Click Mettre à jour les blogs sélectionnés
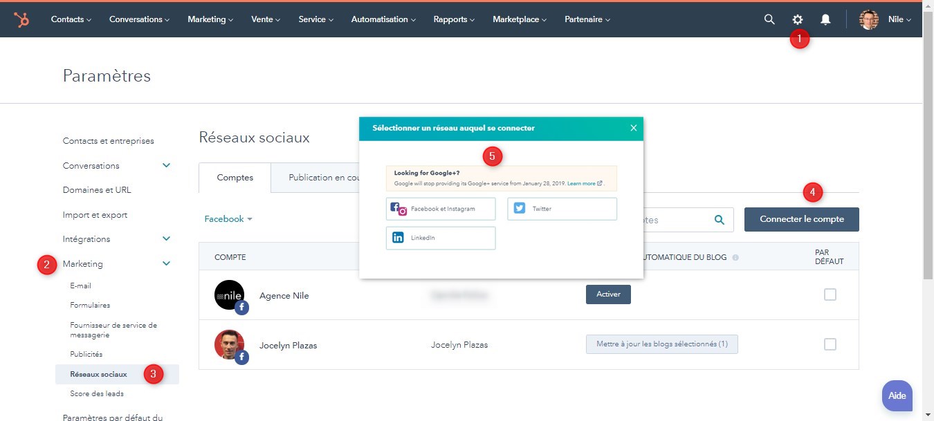The height and width of the screenshot is (421, 934). (661, 344)
